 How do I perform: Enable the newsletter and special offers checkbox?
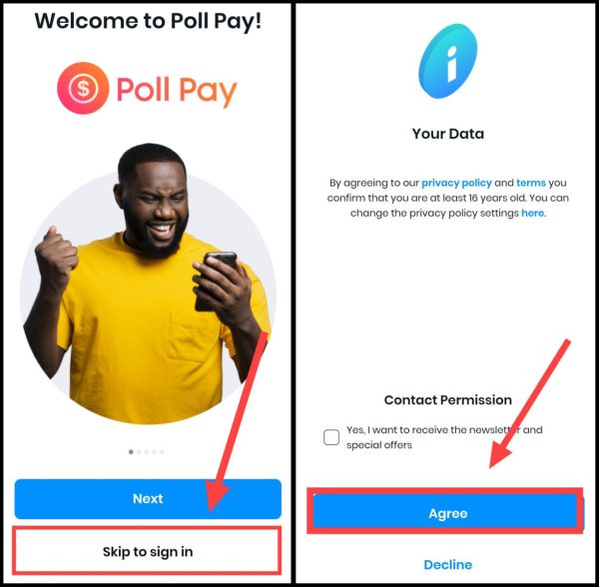pos(331,437)
